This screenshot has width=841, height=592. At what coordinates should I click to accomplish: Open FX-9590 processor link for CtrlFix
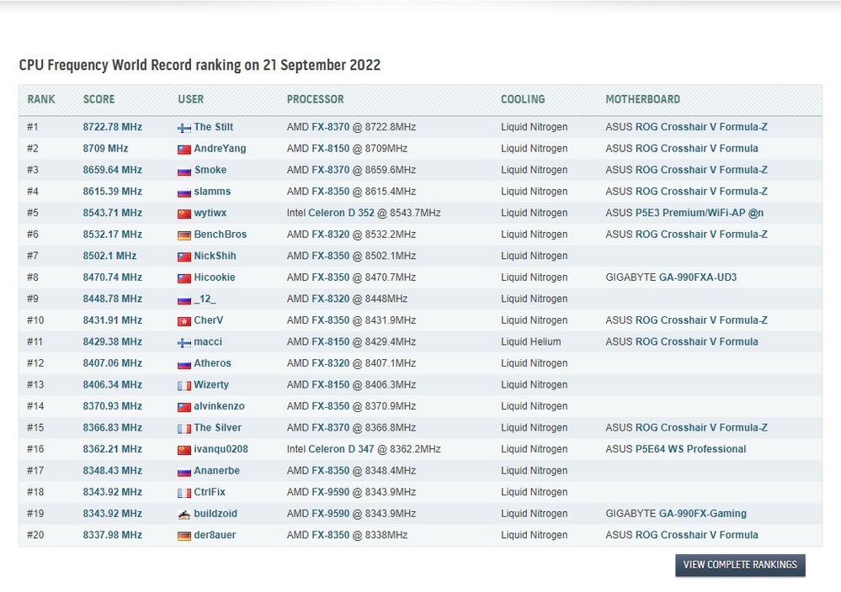pyautogui.click(x=330, y=492)
